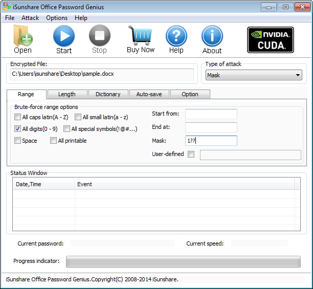The height and width of the screenshot is (289, 313).
Task: Open an encrypted file with folder icon
Action: (x=23, y=39)
